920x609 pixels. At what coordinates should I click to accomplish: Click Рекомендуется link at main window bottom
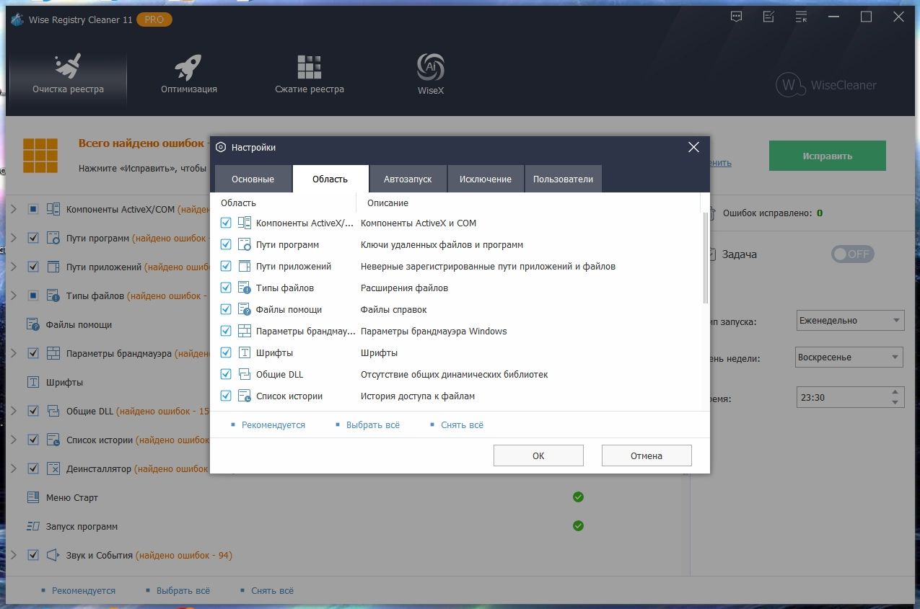tap(83, 590)
